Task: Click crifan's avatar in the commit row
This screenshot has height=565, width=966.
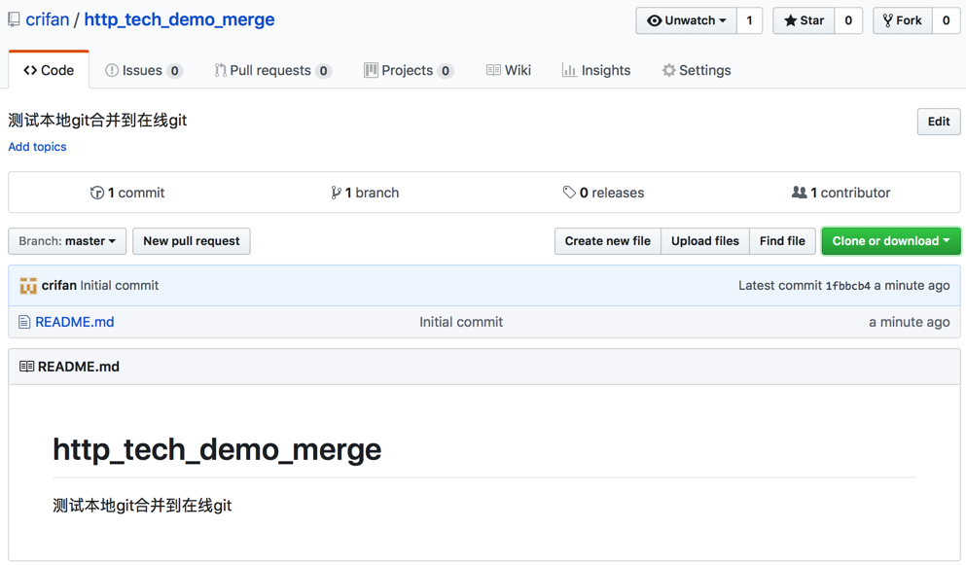Action: tap(28, 286)
